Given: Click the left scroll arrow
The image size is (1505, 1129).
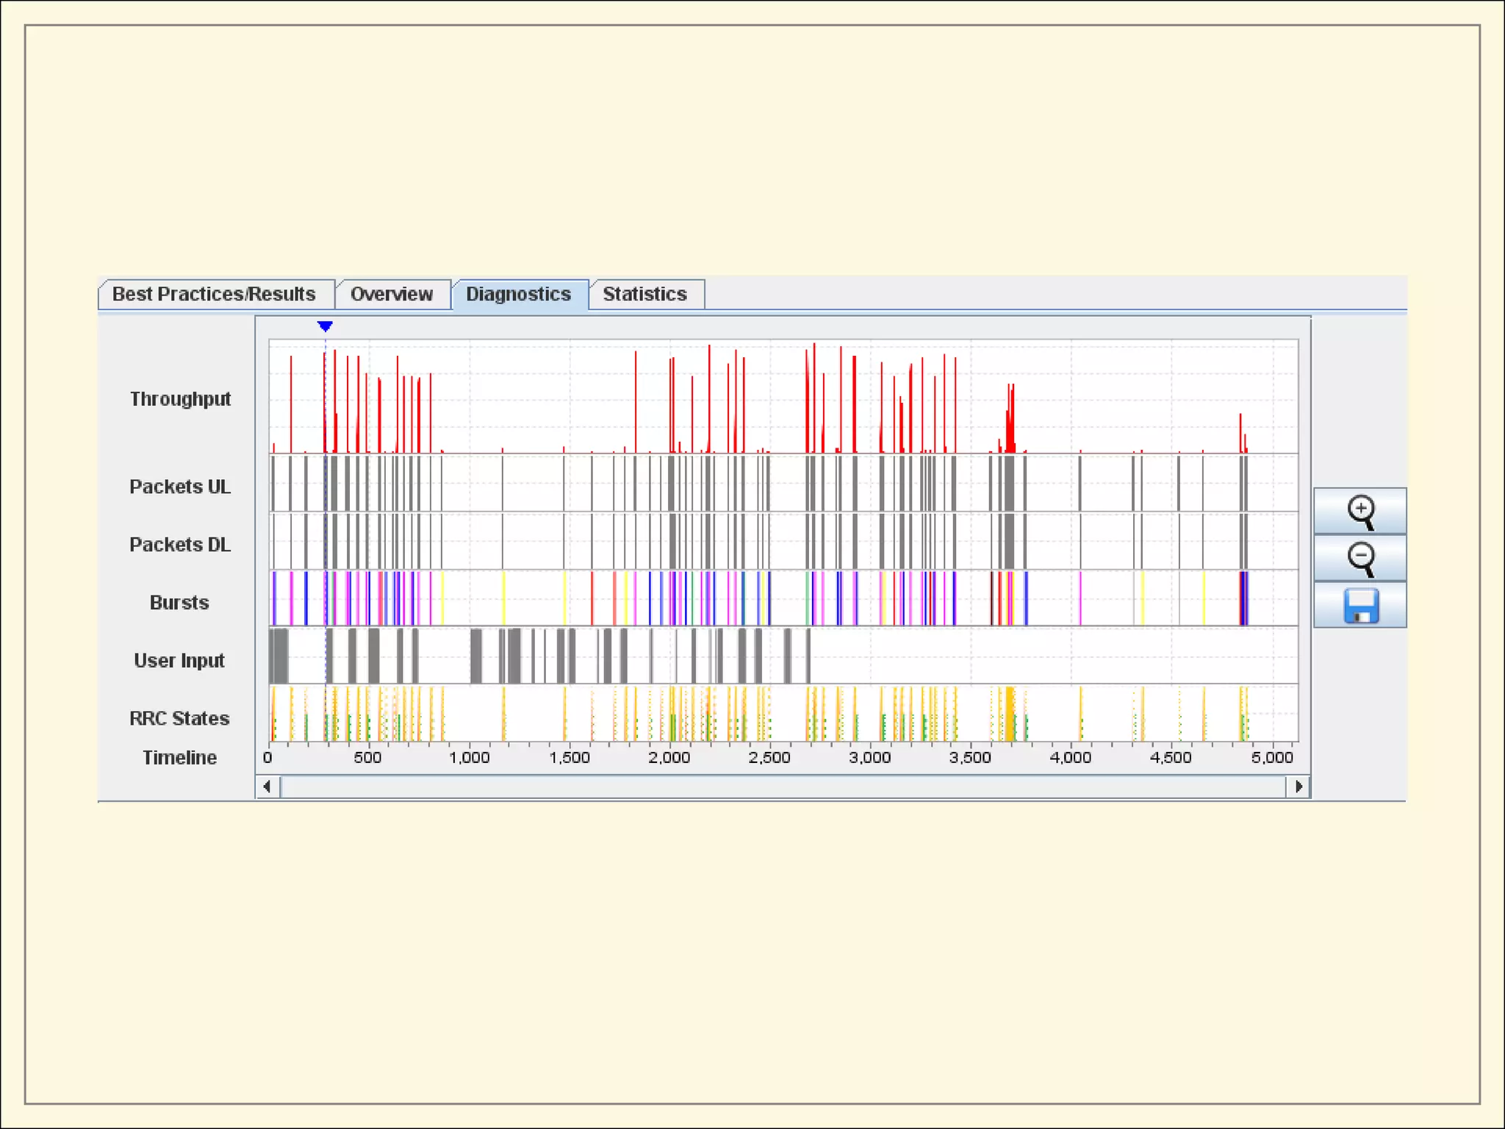Looking at the screenshot, I should click(267, 786).
